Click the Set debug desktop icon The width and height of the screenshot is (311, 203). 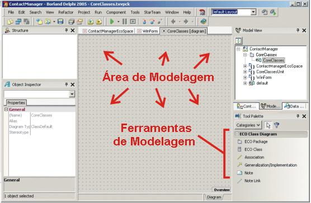tap(274, 12)
